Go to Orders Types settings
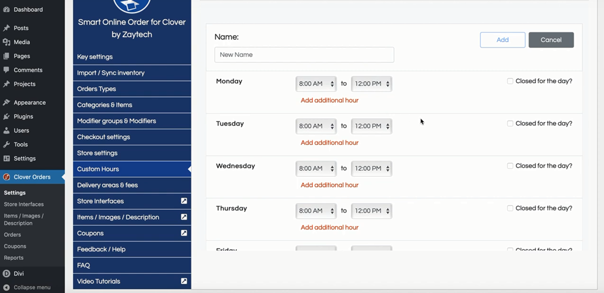Image resolution: width=604 pixels, height=293 pixels. pos(132,89)
